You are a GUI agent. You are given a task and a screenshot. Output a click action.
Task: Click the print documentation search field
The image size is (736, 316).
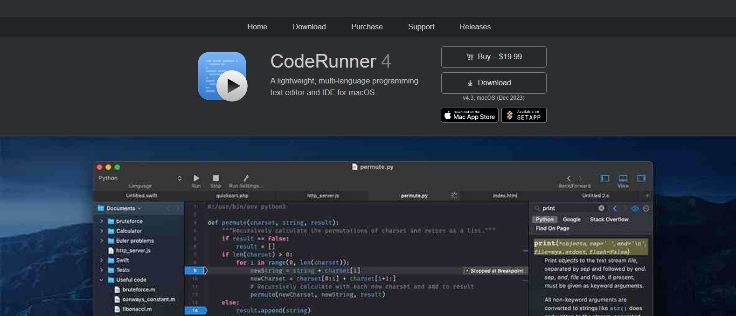[569, 208]
